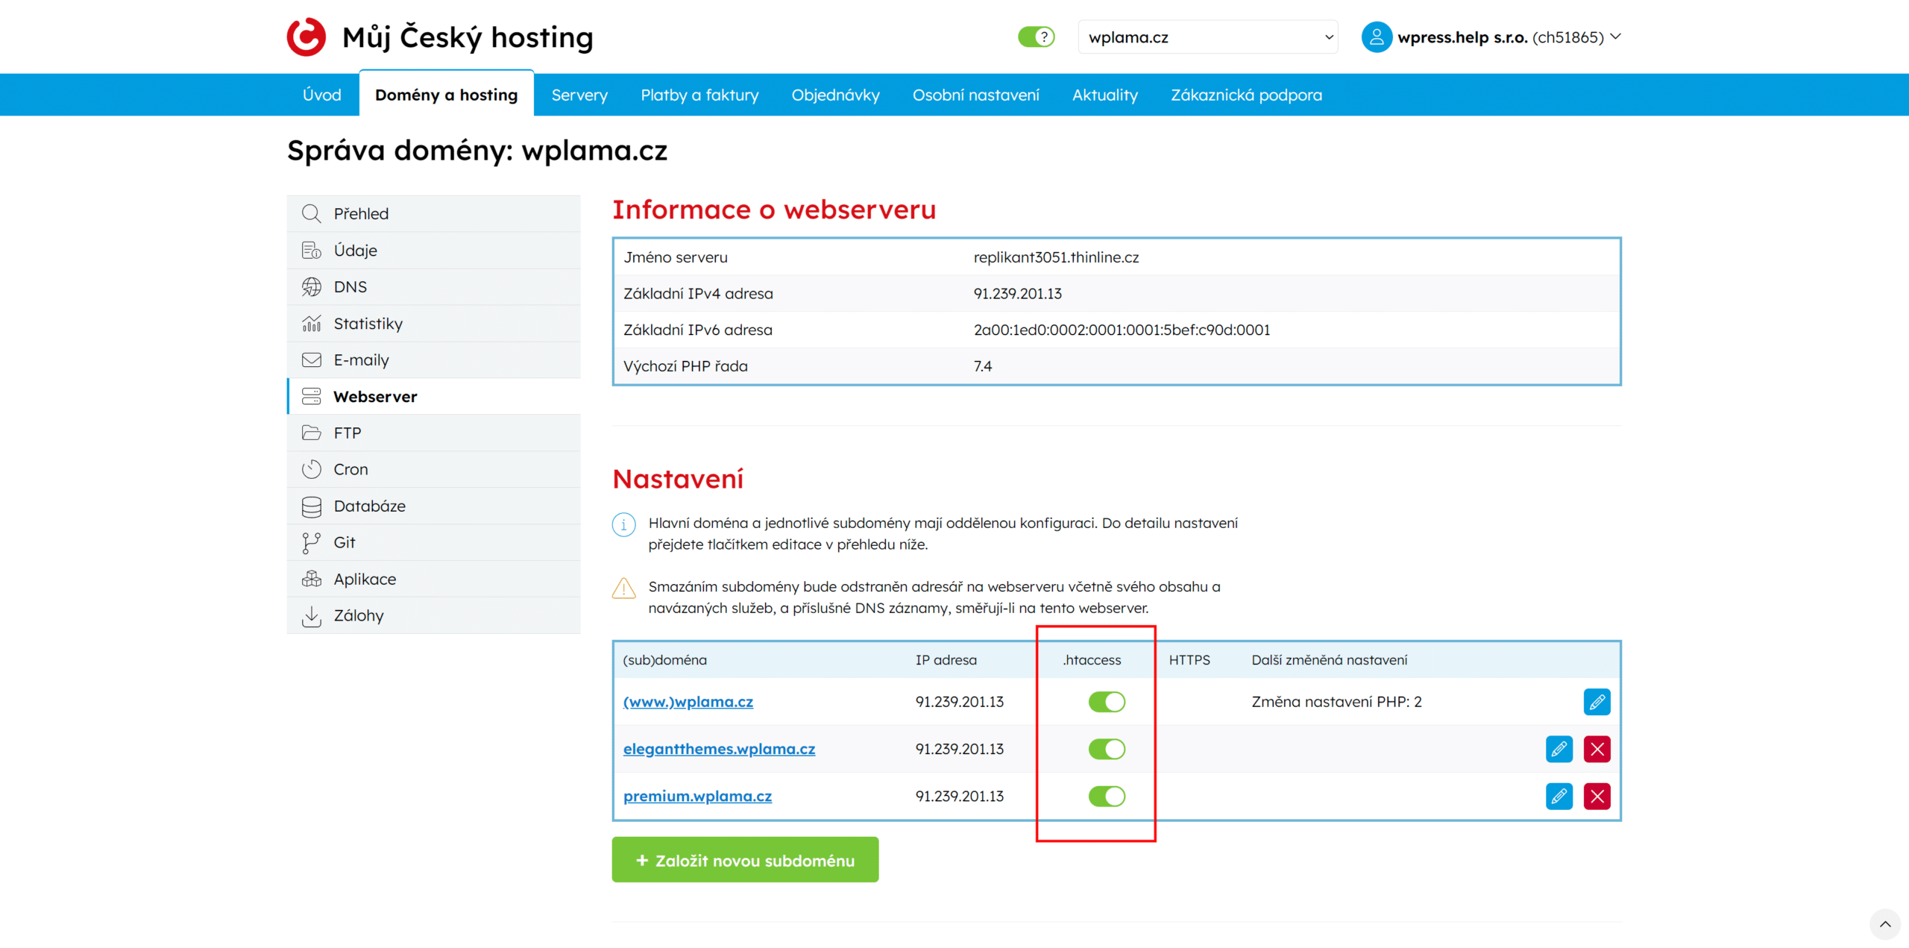Go to the Úvod tab
1909x948 pixels.
click(x=322, y=95)
